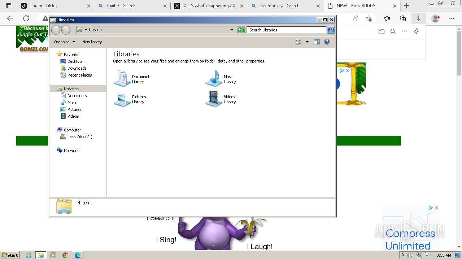Viewport: 462px width, 260px height.
Task: Open the view options dropdown arrow
Action: tap(307, 42)
